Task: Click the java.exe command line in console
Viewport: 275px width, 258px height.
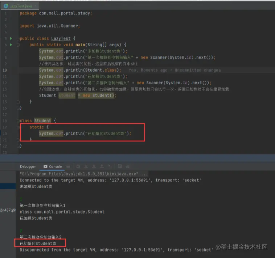Action: coord(84,174)
